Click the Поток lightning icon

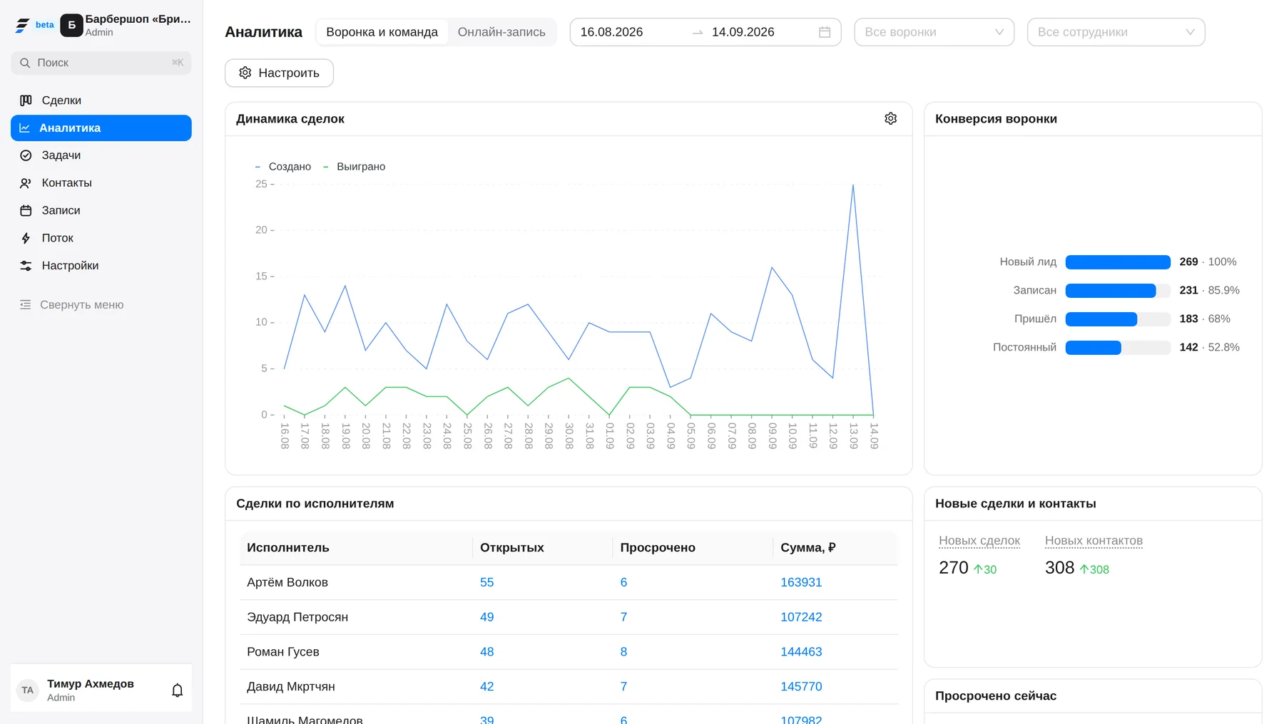26,238
